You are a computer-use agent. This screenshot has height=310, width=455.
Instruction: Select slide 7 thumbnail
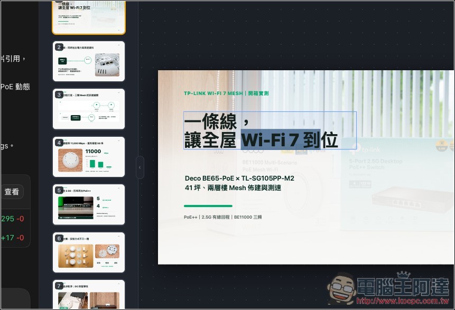[x=89, y=295]
